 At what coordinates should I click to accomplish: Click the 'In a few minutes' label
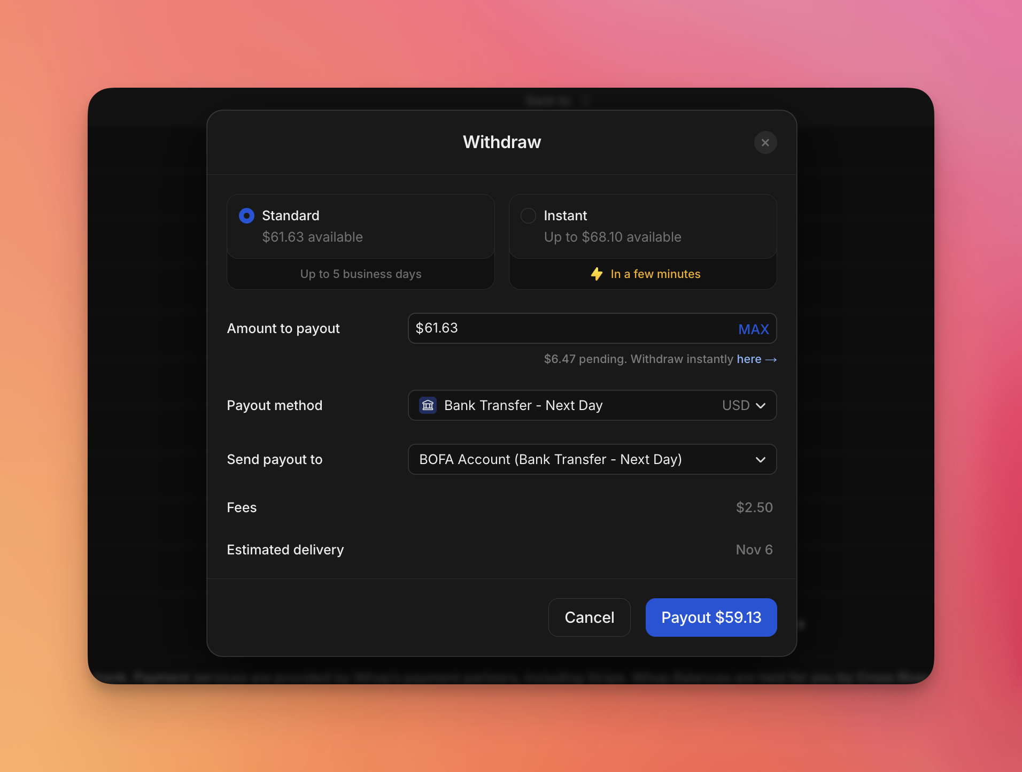point(655,274)
